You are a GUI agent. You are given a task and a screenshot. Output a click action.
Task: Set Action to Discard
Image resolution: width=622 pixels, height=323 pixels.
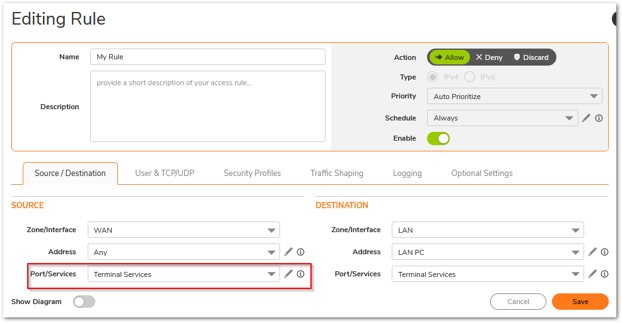tap(531, 57)
